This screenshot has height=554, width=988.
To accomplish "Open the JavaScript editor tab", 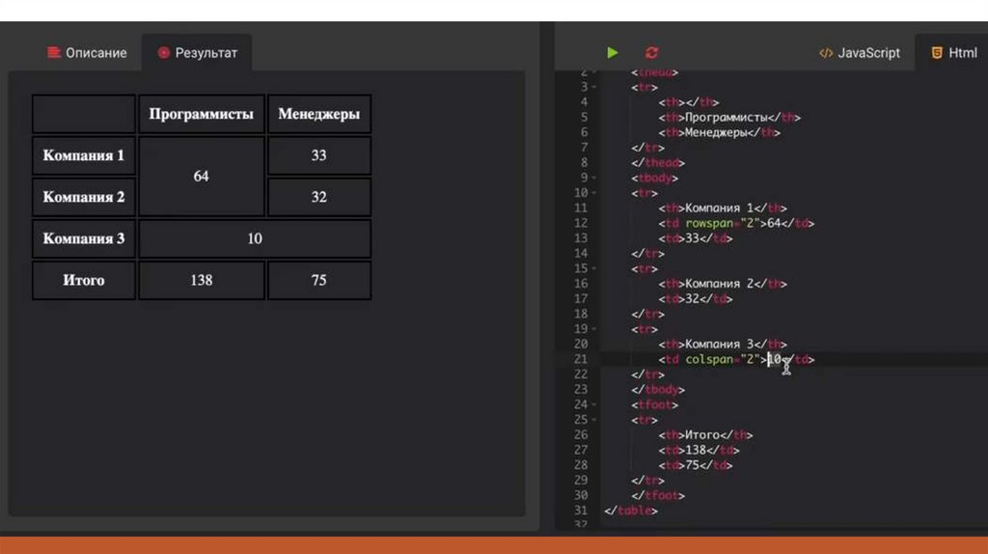I will click(859, 53).
